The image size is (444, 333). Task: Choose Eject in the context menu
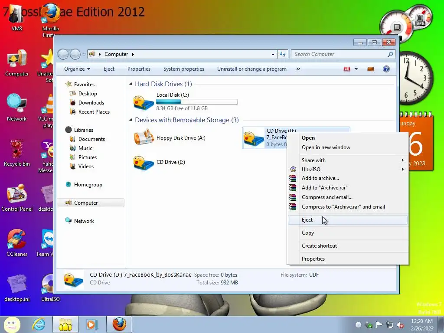point(348,220)
